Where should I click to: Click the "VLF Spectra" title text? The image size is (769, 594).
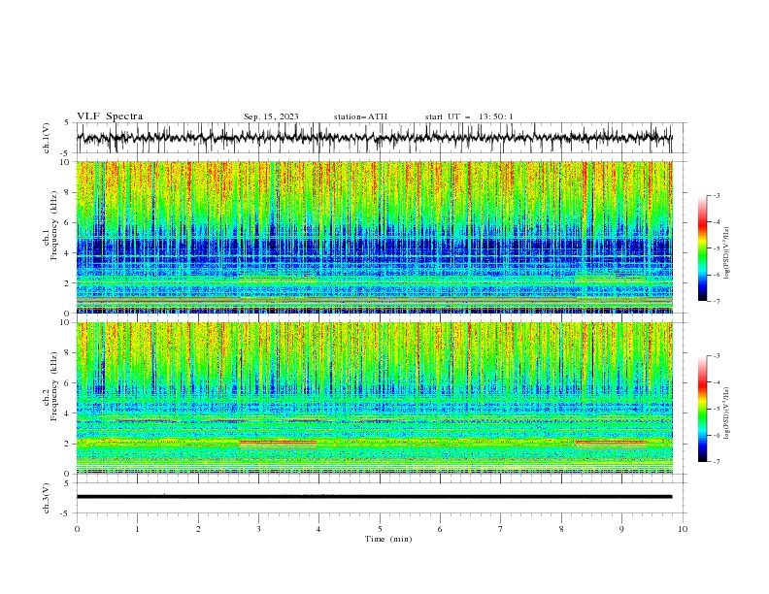point(110,116)
